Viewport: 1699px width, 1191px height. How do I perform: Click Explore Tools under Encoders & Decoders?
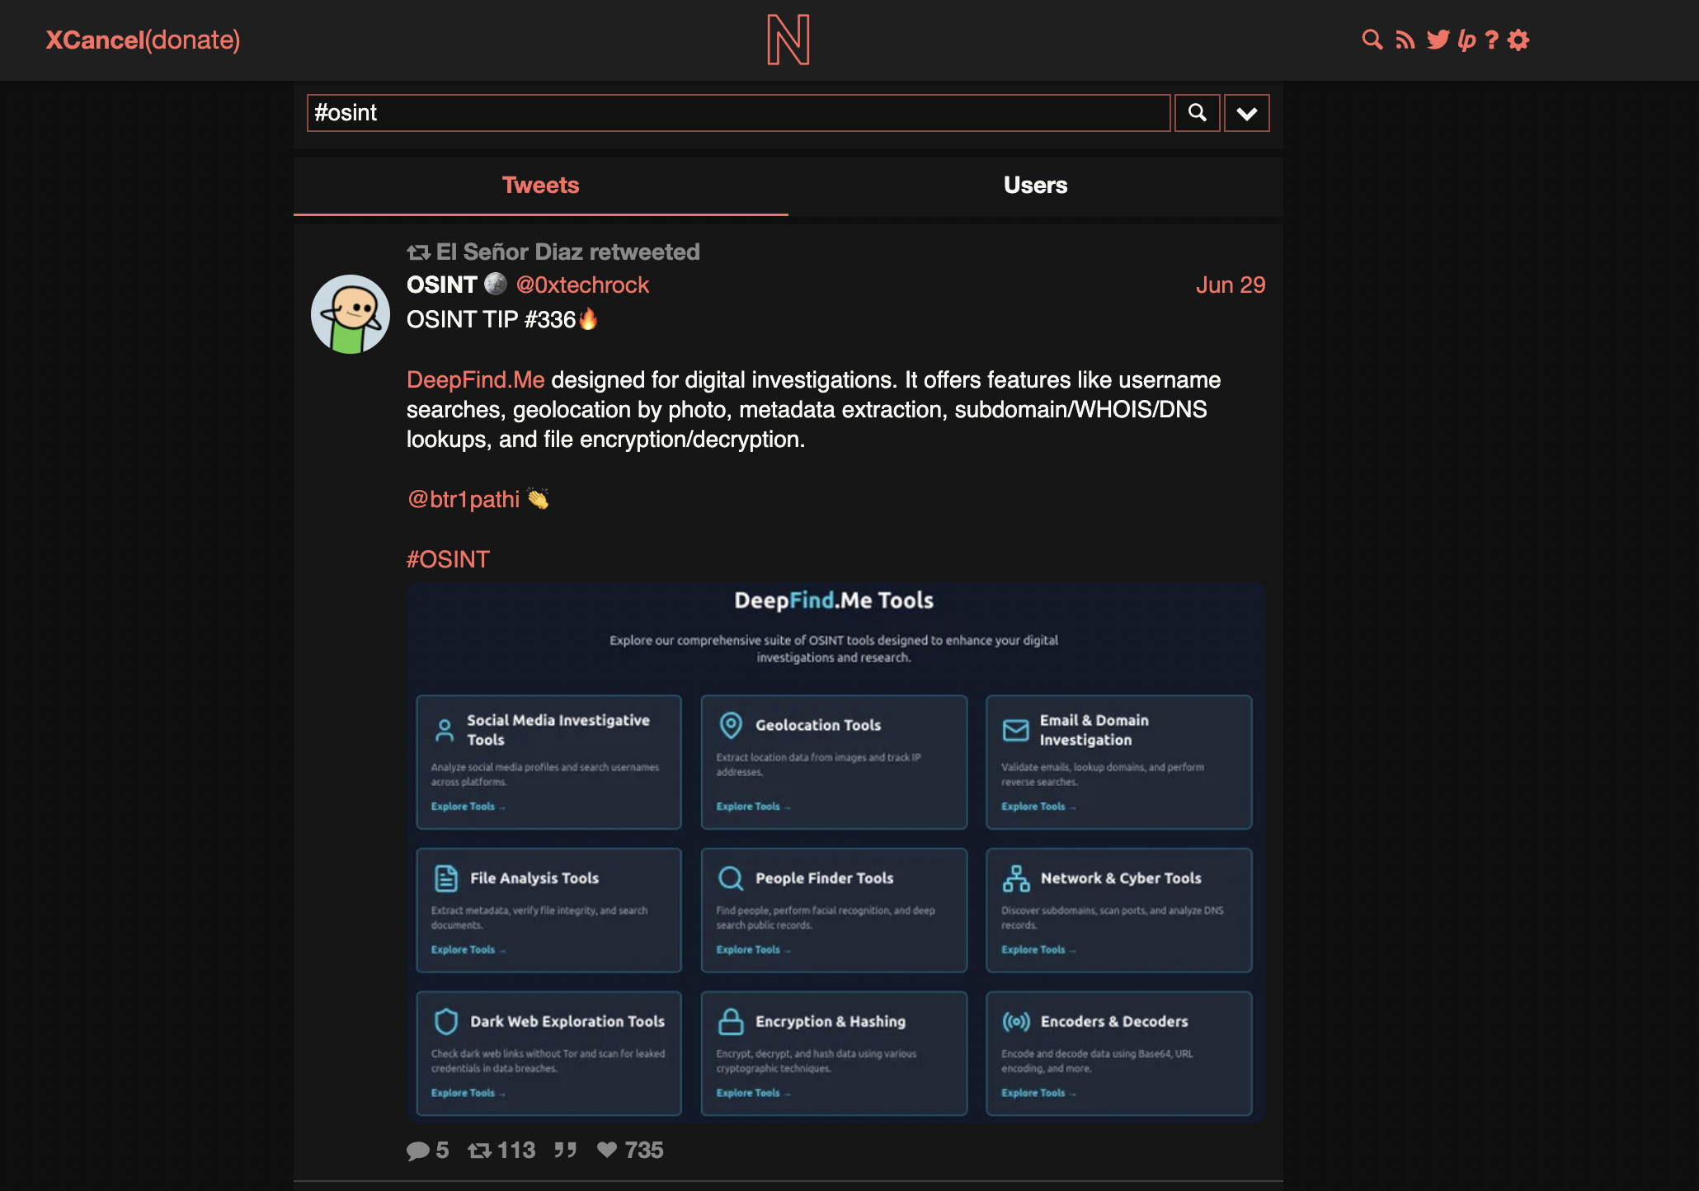click(x=1038, y=1093)
